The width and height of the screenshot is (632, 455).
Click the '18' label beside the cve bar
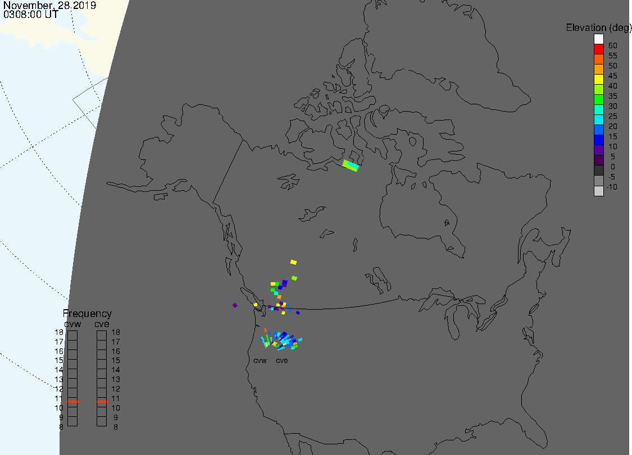pos(116,332)
